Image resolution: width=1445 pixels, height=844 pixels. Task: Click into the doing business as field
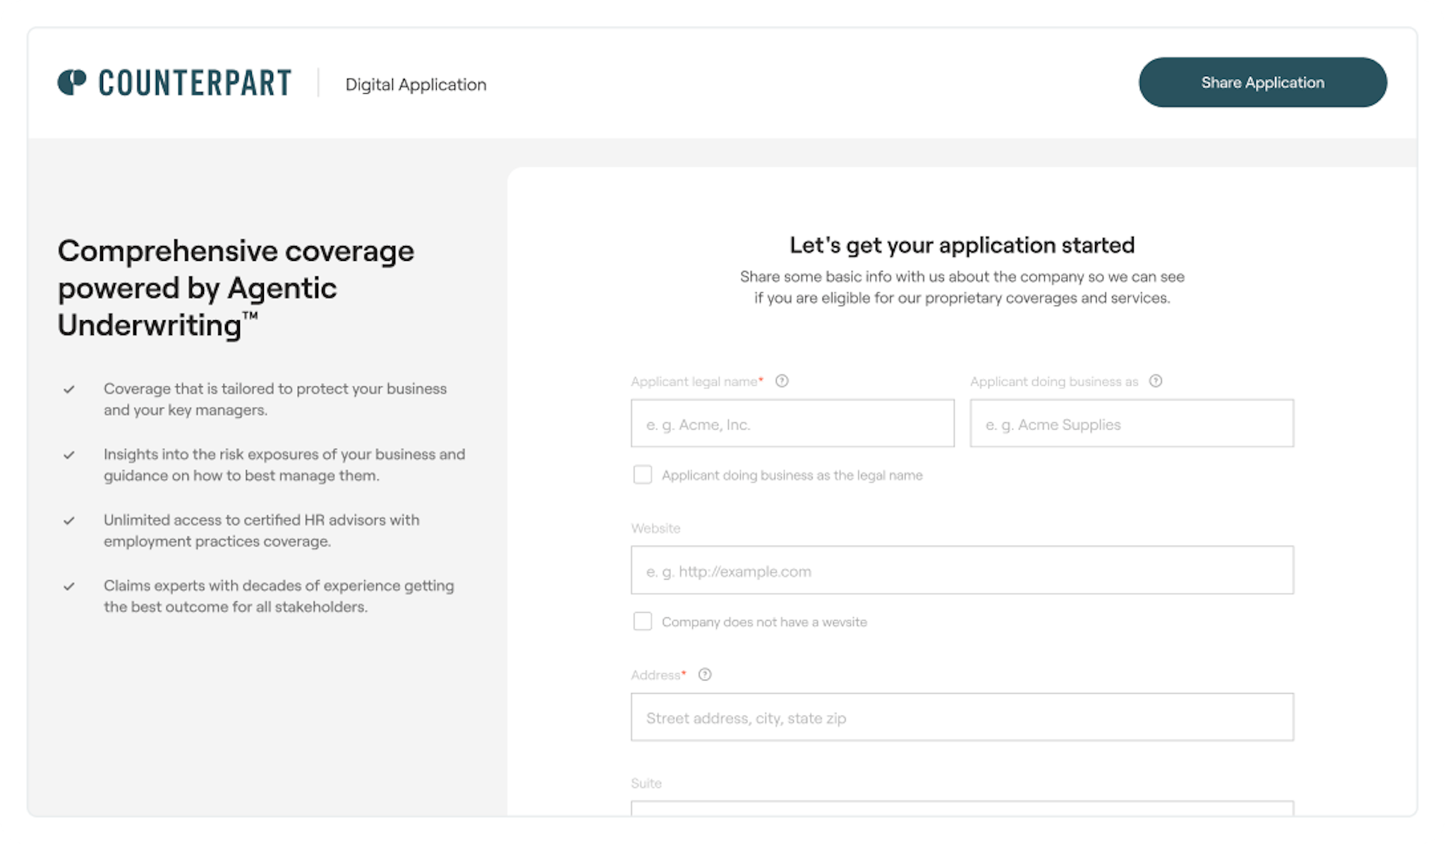pos(1132,424)
